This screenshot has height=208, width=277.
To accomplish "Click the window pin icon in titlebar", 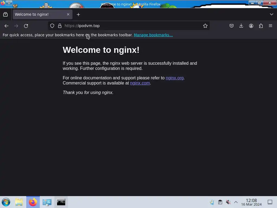I will (9, 3).
